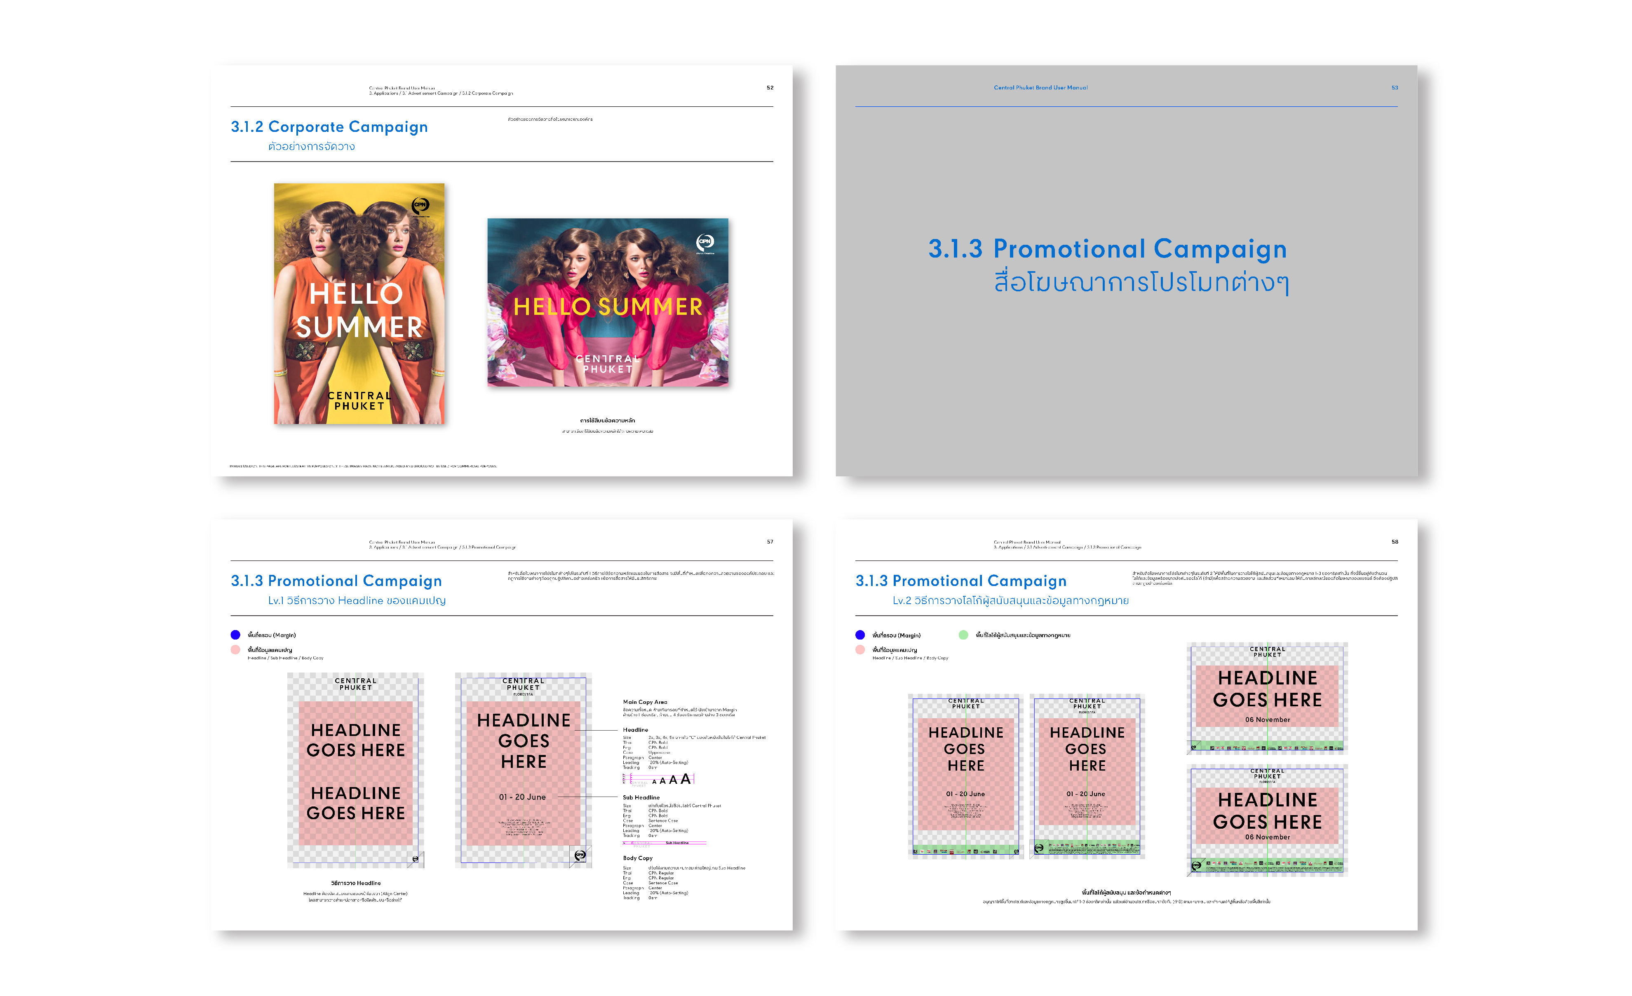Image resolution: width=1632 pixels, height=996 pixels.
Task: Select the pink landscape Hello Summer poster
Action: pos(608,302)
